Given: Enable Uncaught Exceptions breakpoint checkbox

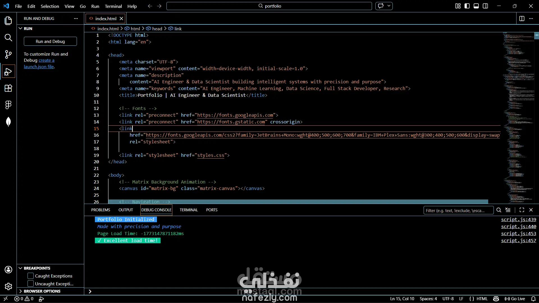Looking at the screenshot, I should (x=31, y=284).
